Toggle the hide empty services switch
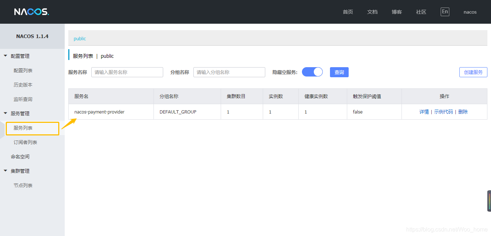The height and width of the screenshot is (236, 491). [312, 72]
